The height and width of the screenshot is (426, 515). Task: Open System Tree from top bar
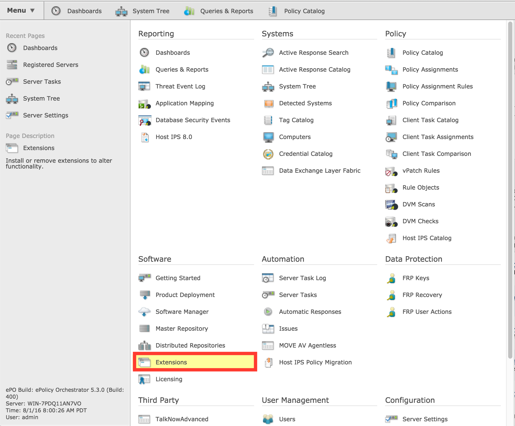pyautogui.click(x=142, y=11)
